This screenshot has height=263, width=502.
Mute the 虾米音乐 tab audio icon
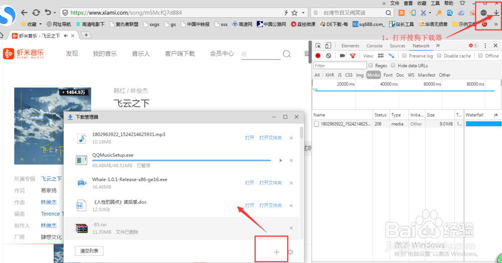pos(66,36)
